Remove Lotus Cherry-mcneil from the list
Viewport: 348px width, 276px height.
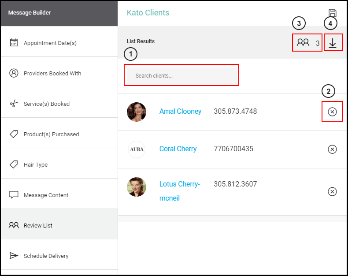332,191
